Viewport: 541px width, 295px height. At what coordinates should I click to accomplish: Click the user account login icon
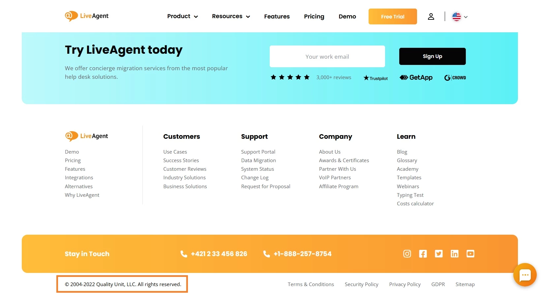tap(431, 16)
